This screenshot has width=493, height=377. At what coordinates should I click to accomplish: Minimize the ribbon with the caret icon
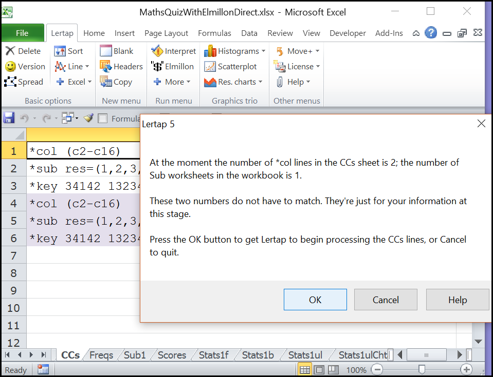[x=416, y=33]
